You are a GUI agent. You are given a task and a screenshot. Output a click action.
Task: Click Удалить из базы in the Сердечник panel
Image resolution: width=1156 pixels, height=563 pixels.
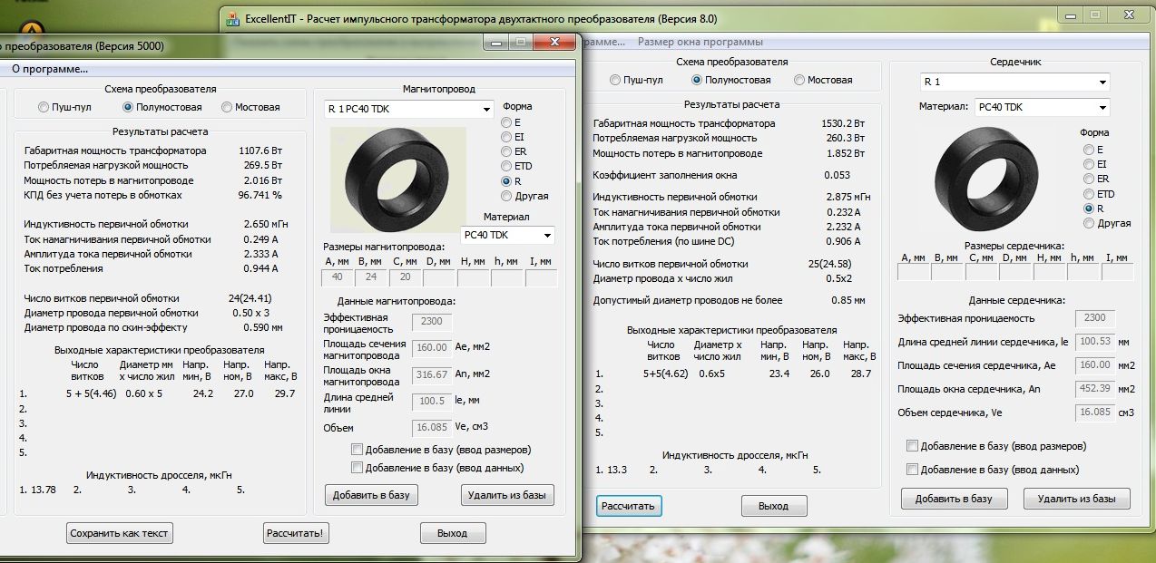coord(1076,499)
